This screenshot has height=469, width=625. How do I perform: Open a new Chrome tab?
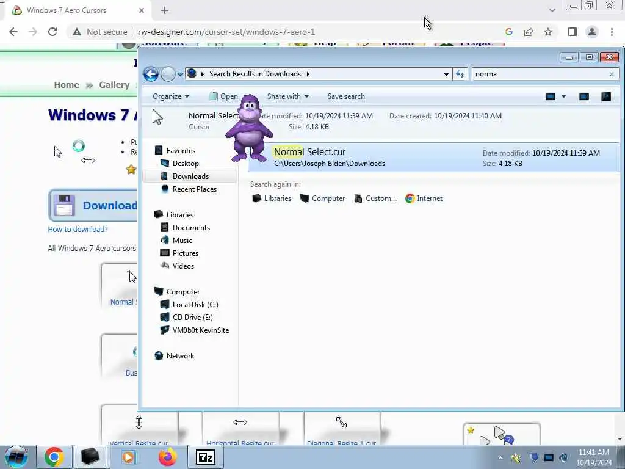point(165,10)
